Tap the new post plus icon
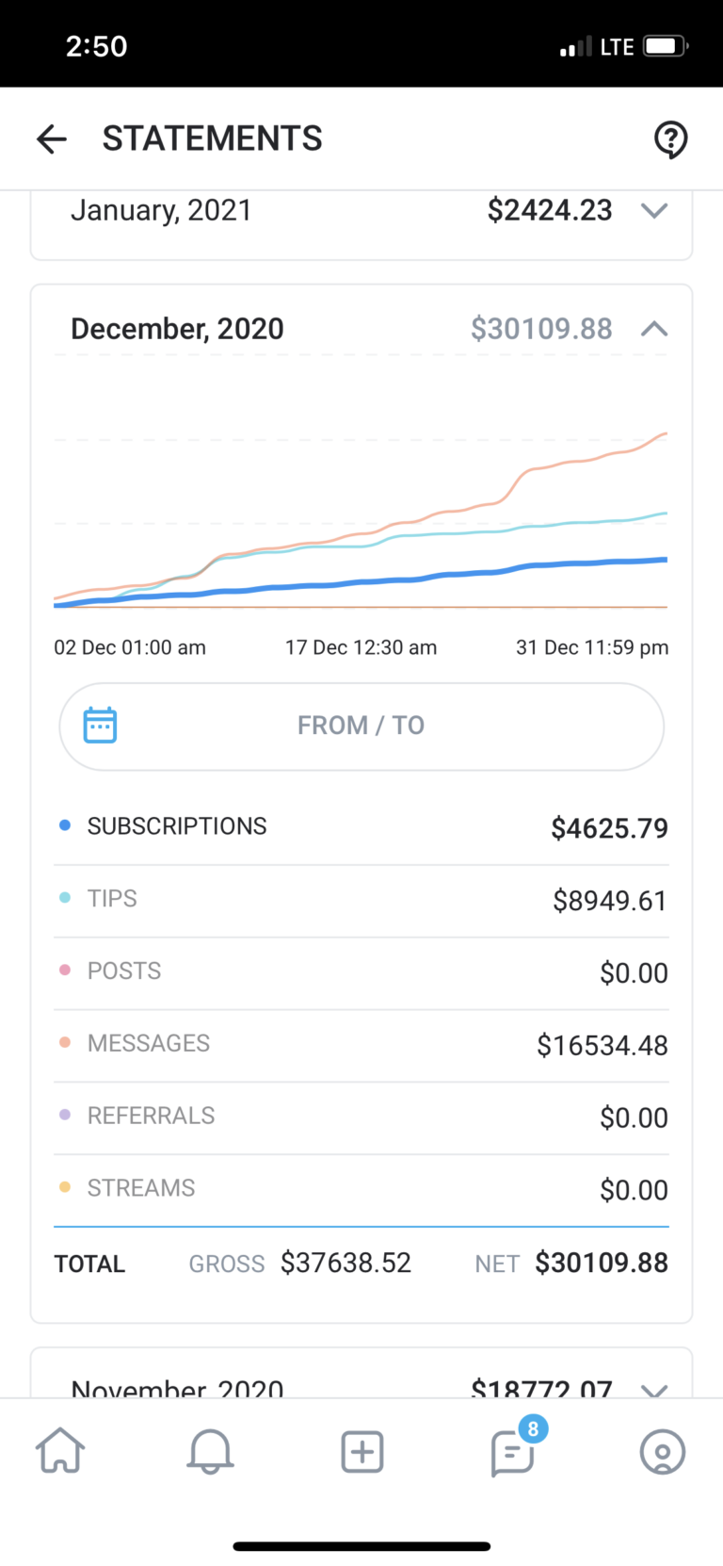This screenshot has width=723, height=1566. pos(361,1451)
